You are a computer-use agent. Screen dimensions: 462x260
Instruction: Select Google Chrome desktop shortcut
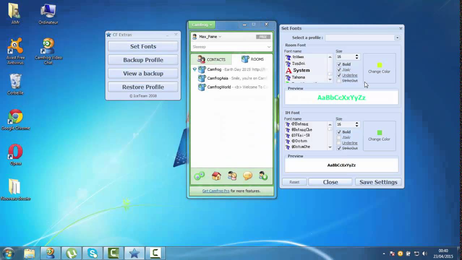(x=15, y=120)
